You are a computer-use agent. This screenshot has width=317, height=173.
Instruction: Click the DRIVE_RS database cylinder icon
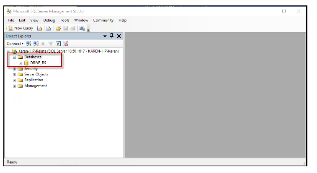pyautogui.click(x=26, y=63)
